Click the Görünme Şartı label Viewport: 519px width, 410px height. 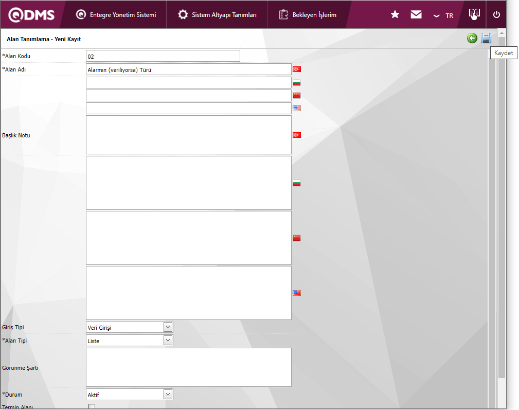pyautogui.click(x=20, y=368)
